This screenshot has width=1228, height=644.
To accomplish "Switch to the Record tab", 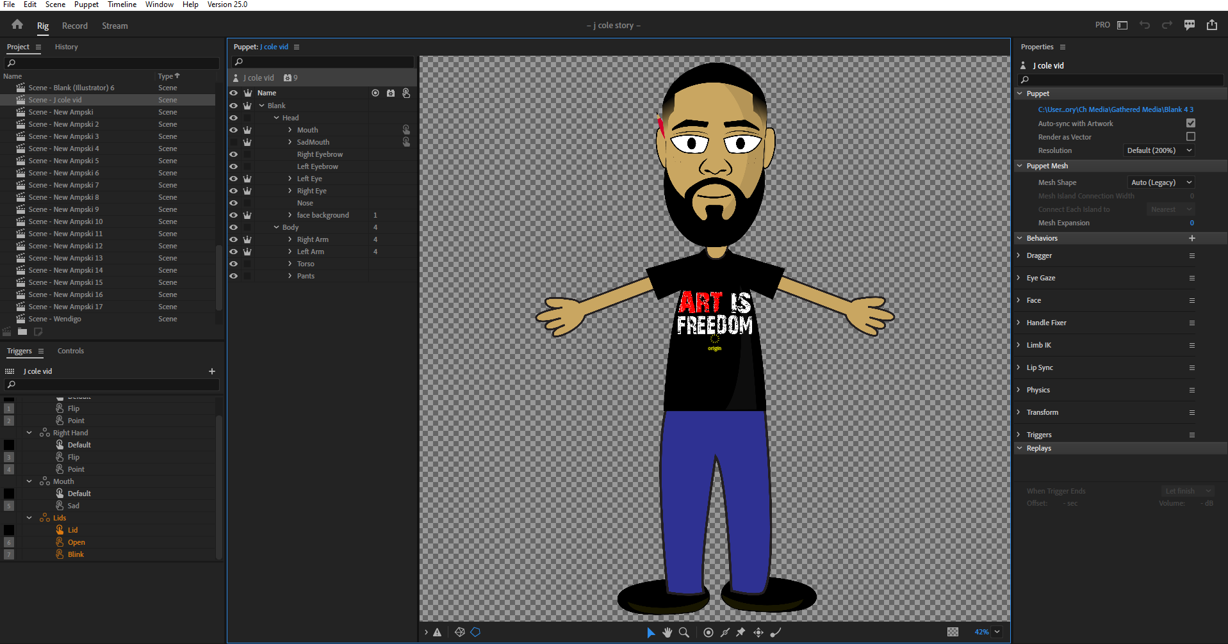I will [x=75, y=26].
